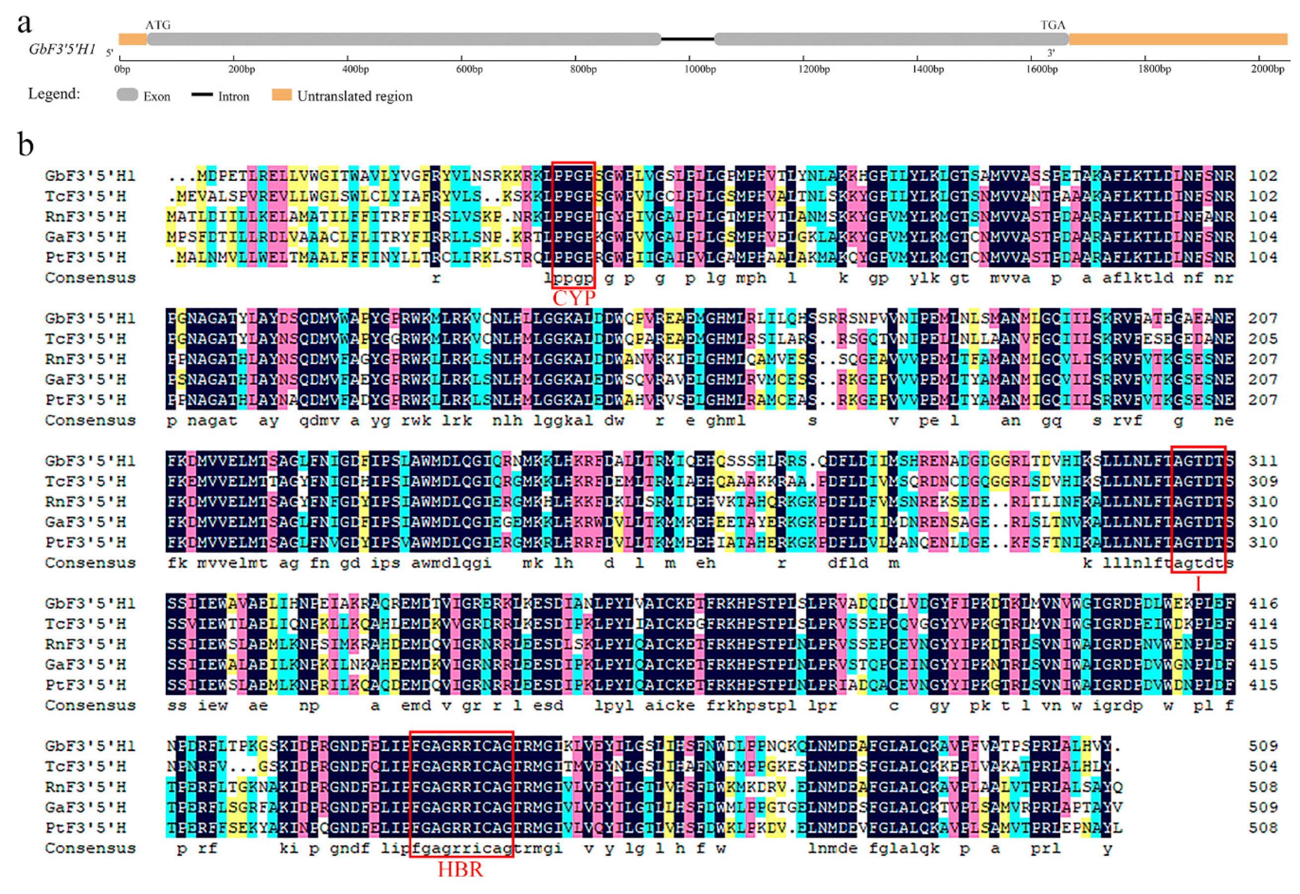Select the 'Intron' legend text
The height and width of the screenshot is (894, 1300).
click(233, 96)
